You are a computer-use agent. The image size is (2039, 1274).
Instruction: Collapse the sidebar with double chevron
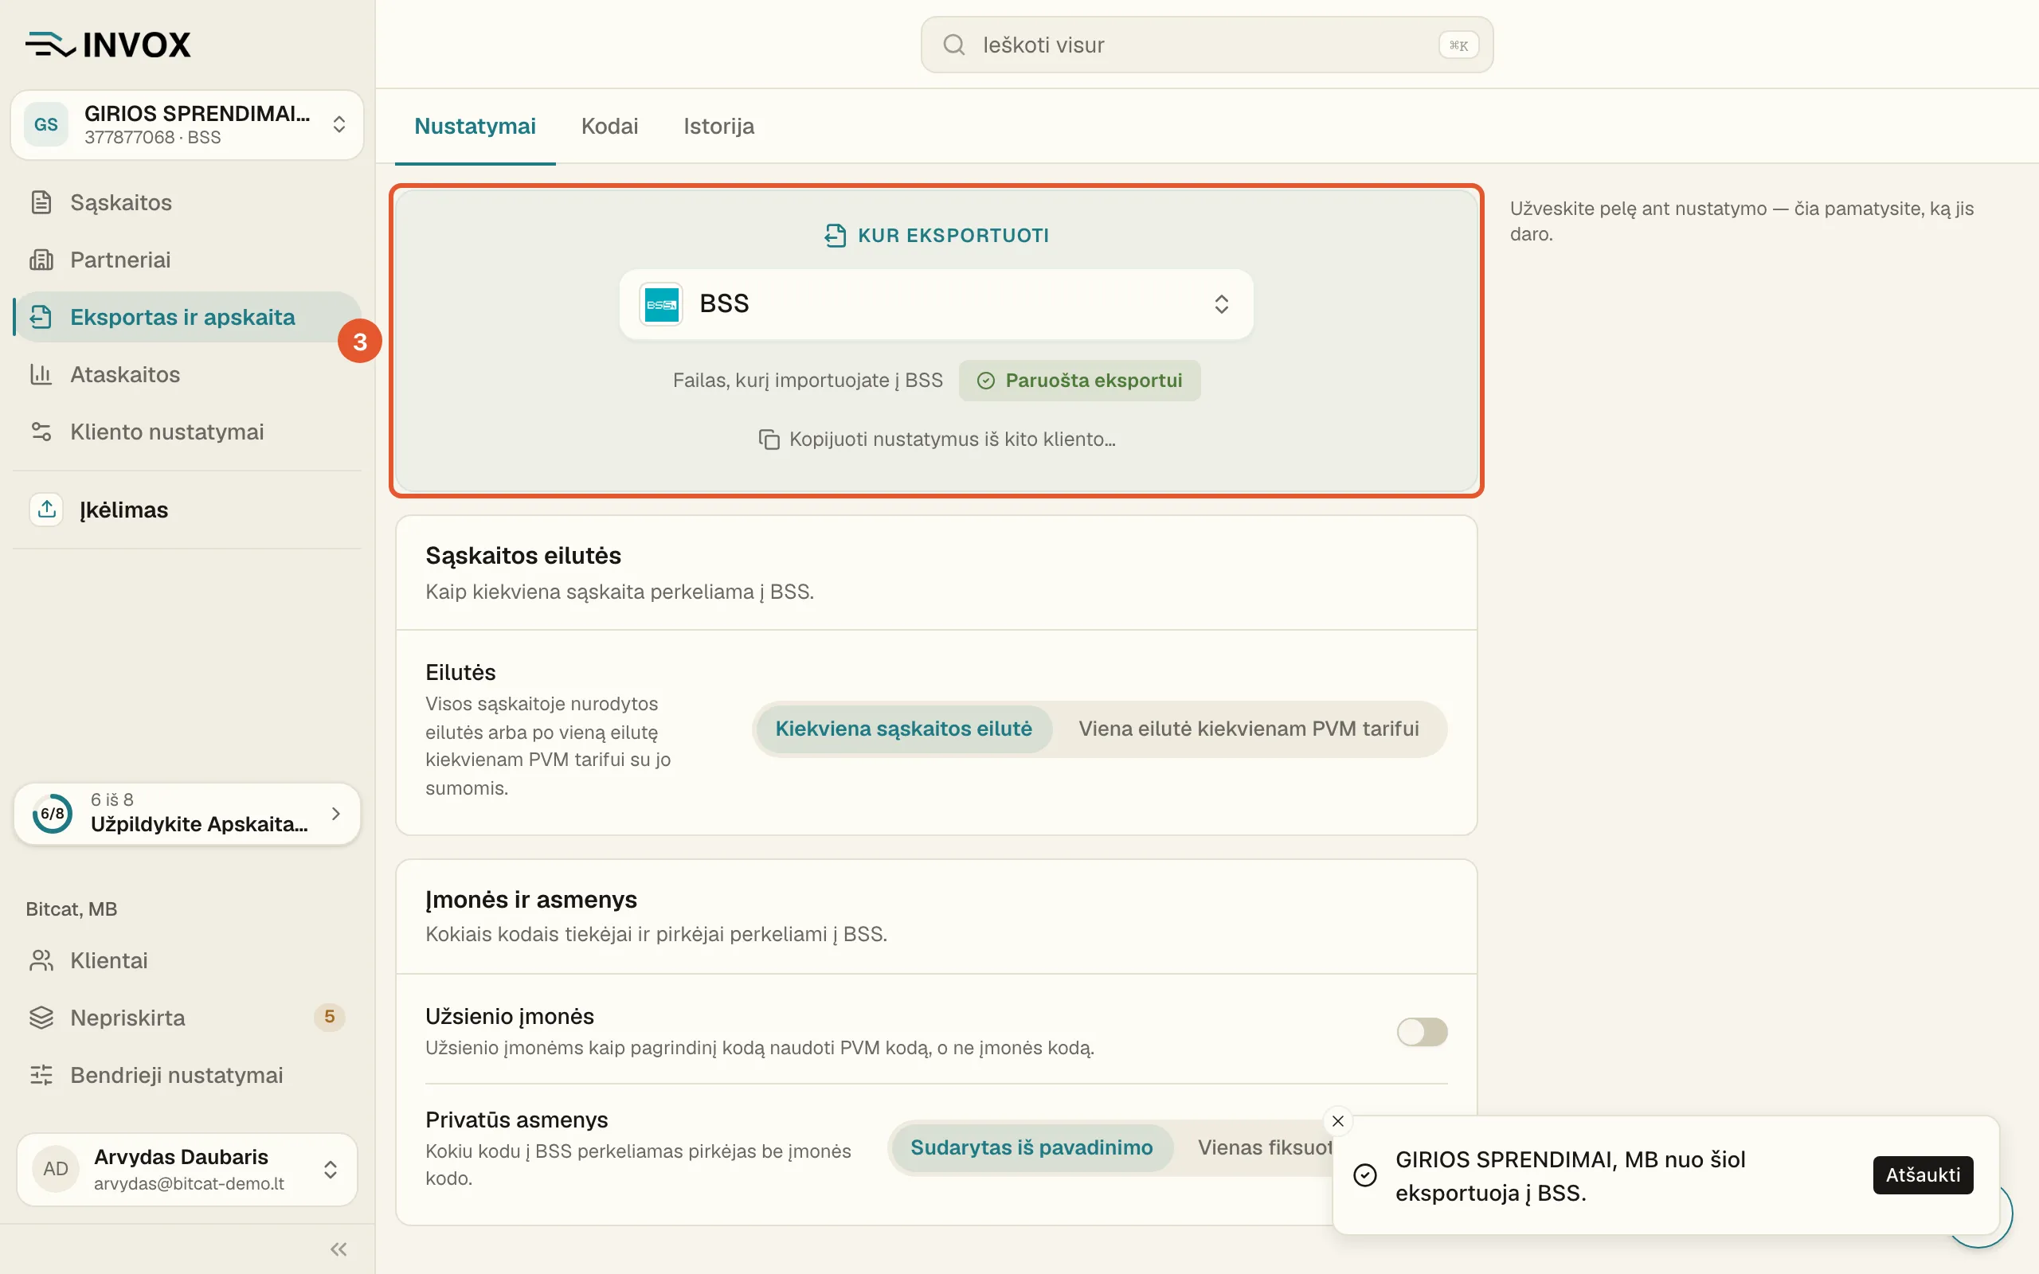point(339,1249)
